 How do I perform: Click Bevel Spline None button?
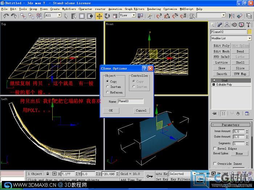pos(239,153)
